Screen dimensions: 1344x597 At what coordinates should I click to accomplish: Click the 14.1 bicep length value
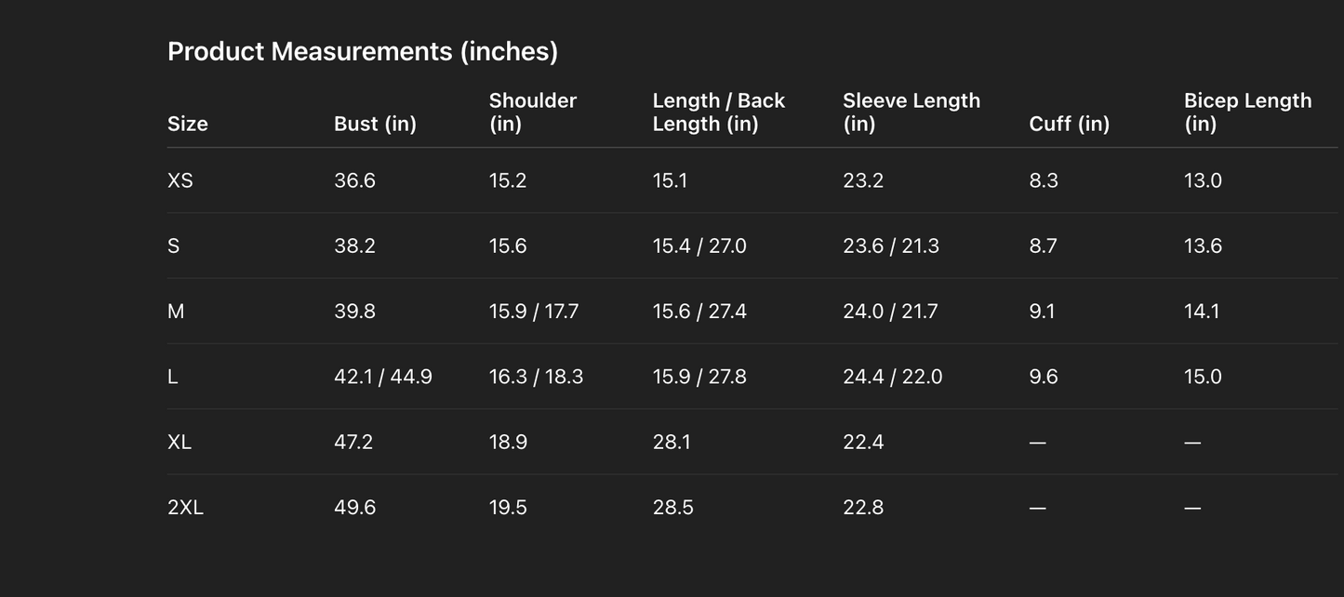[1202, 312]
